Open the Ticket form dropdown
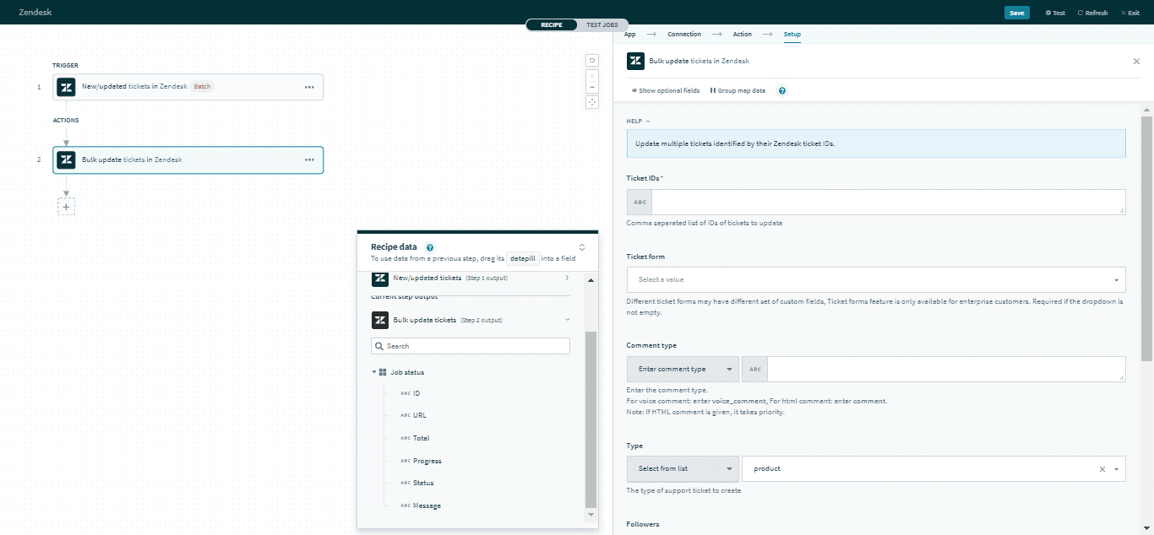 pyautogui.click(x=875, y=279)
